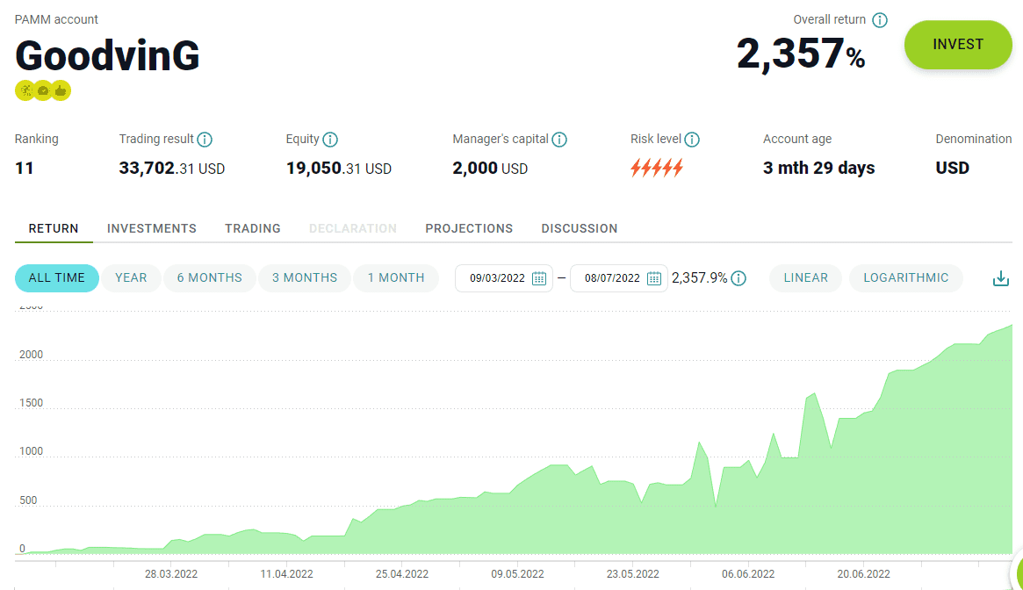Image resolution: width=1023 pixels, height=590 pixels.
Task: Click the PAMM account label
Action: coord(56,19)
